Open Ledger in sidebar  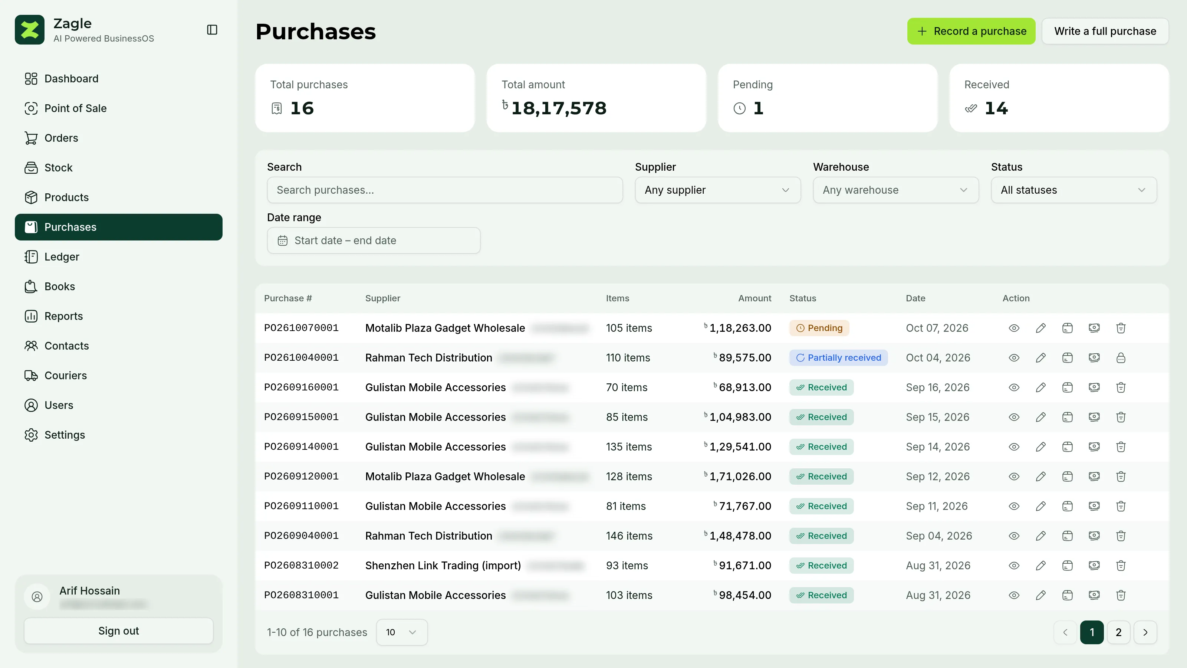tap(118, 257)
